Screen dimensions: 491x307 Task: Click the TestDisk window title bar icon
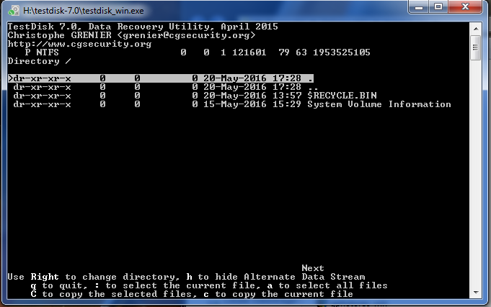14,11
